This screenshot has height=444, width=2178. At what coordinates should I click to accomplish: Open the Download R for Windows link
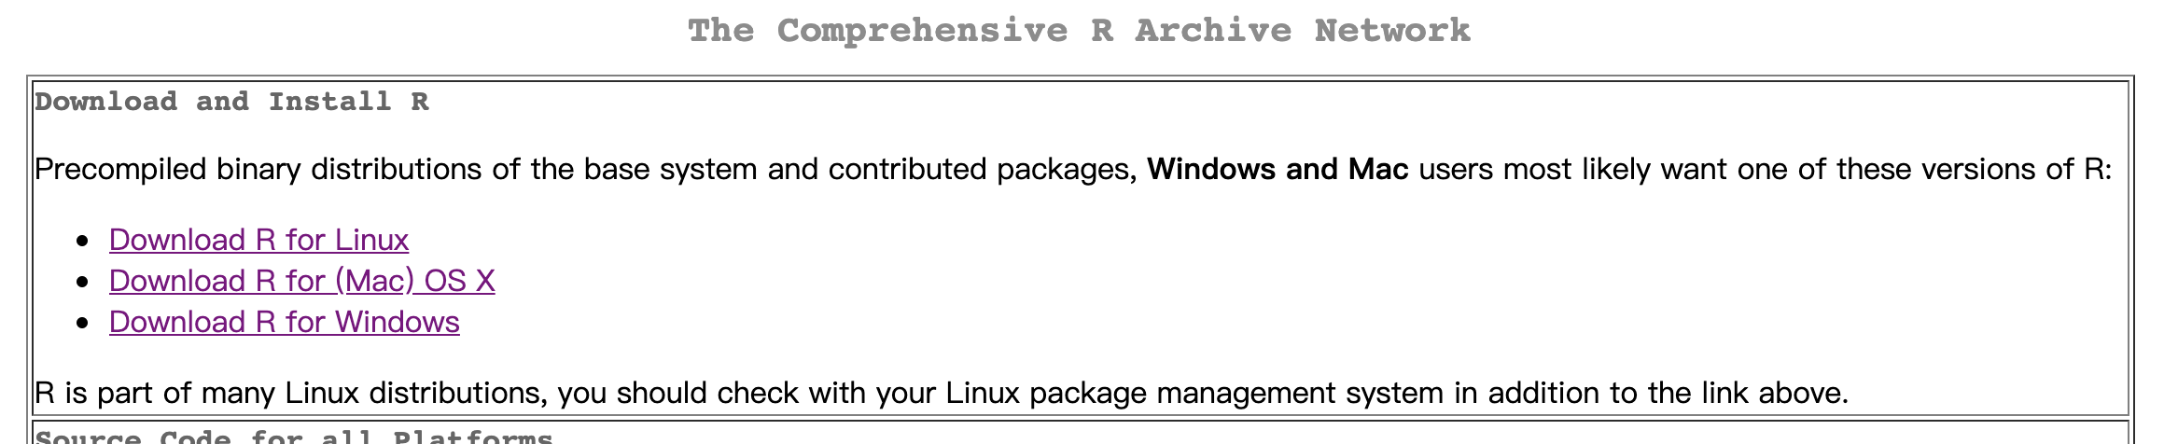pyautogui.click(x=284, y=322)
